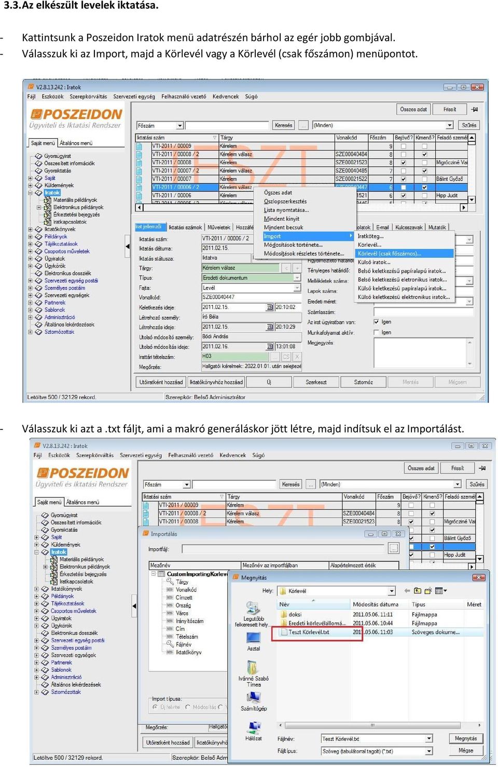498x767 pixels.
Task: Select the Fájlnév key icon in the import tree
Action: [x=170, y=644]
